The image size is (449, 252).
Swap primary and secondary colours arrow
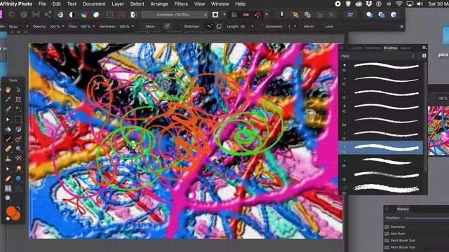tap(18, 208)
